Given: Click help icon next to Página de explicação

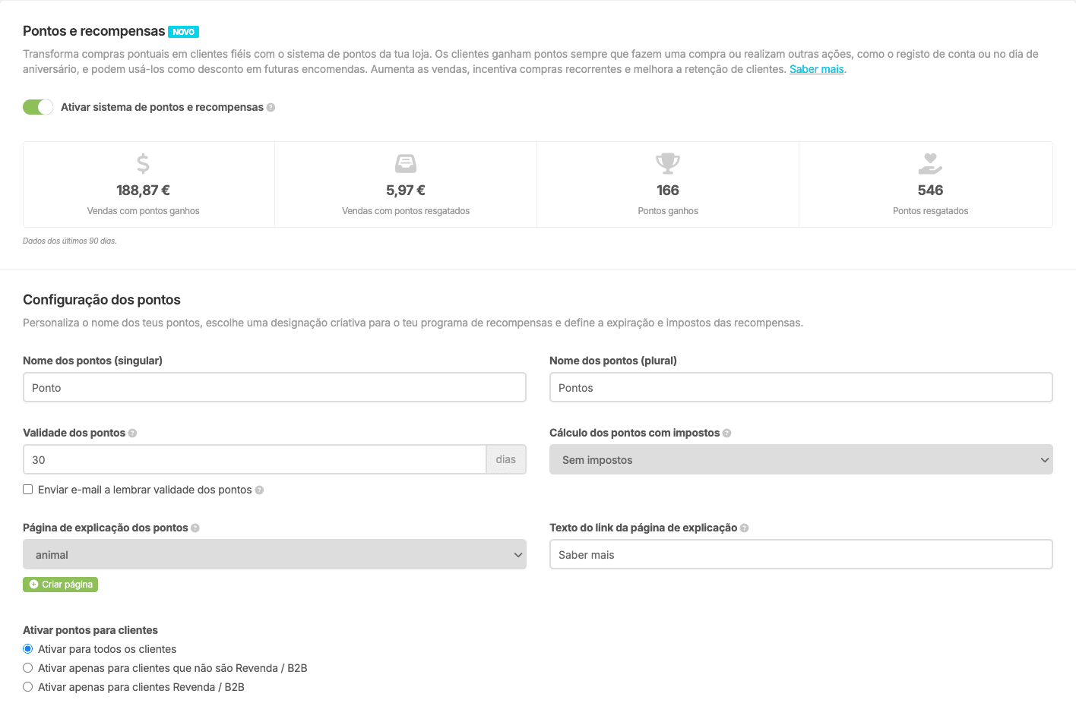Looking at the screenshot, I should pos(195,528).
